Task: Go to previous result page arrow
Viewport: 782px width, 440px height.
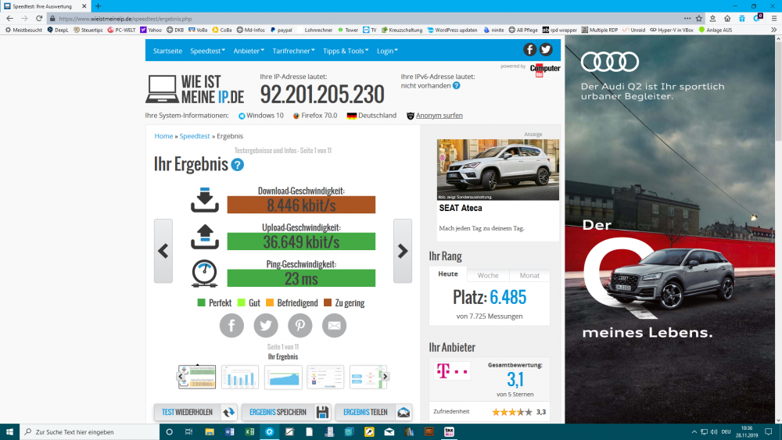Action: (x=163, y=251)
